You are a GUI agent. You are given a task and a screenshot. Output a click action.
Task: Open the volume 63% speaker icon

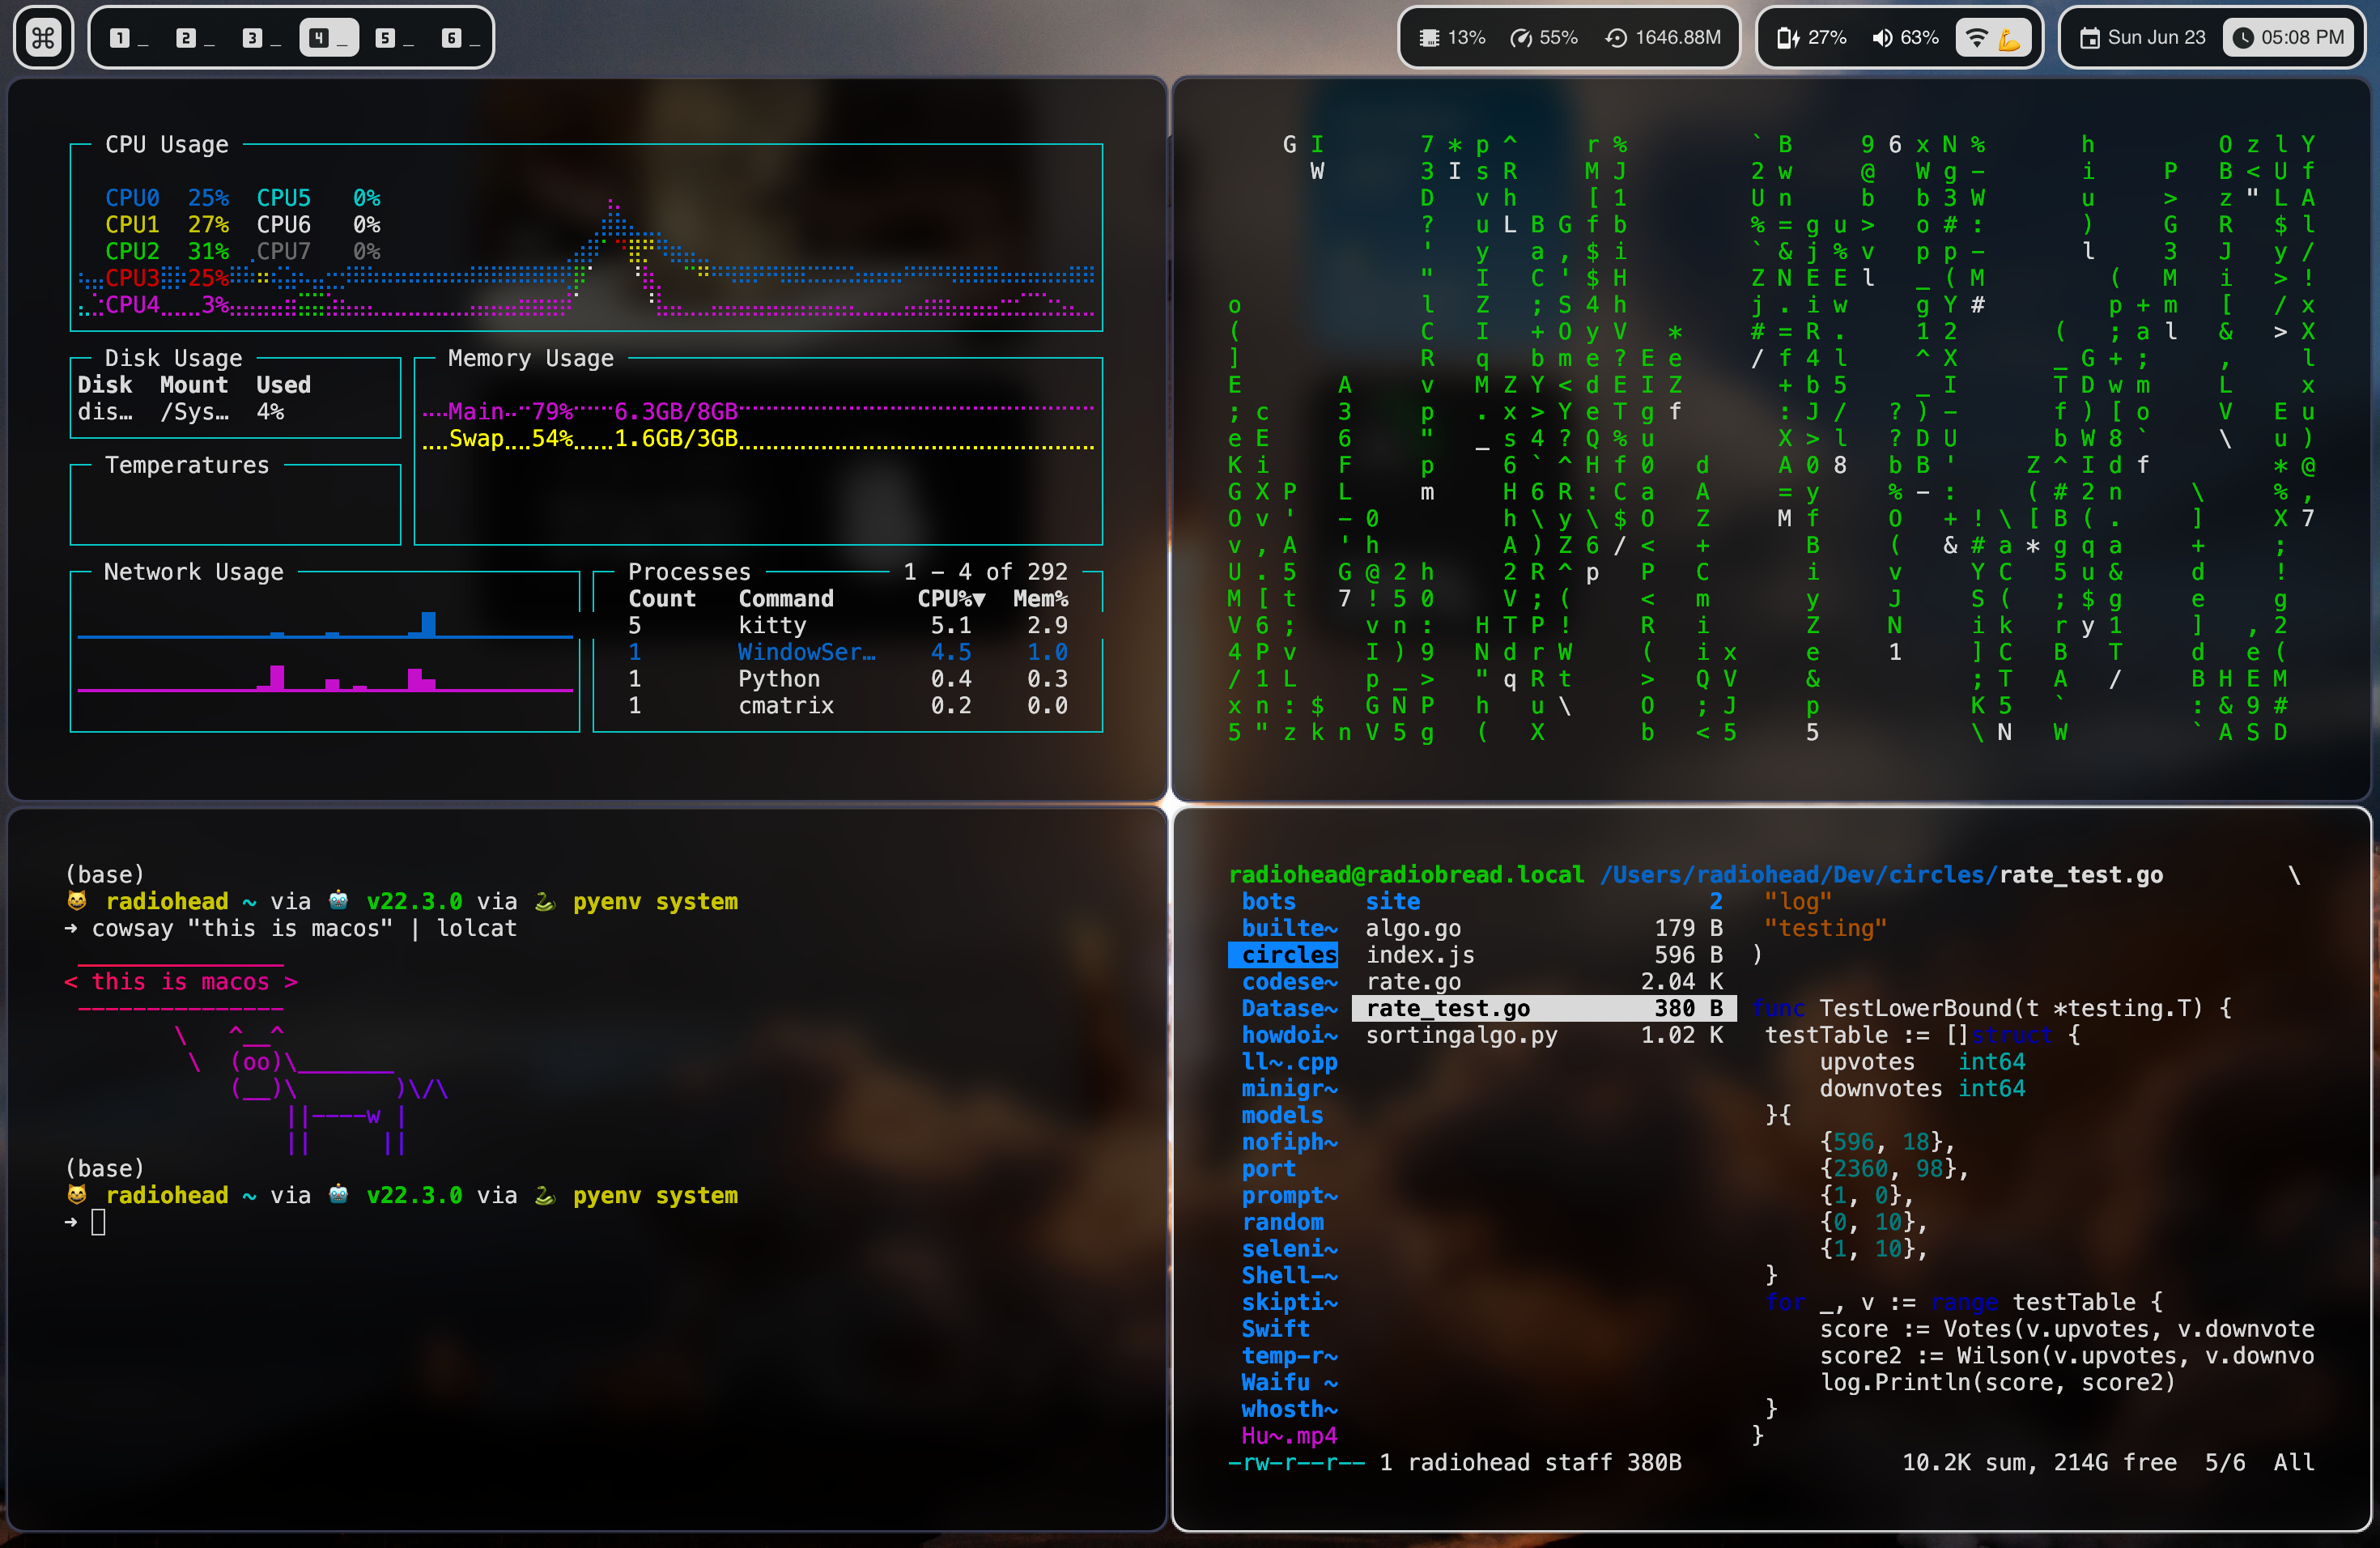tap(1883, 38)
